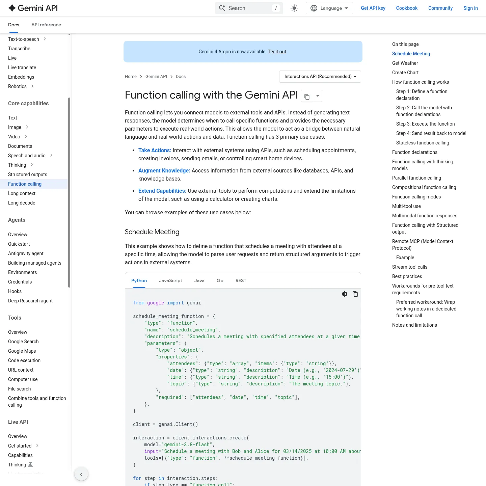Click the left sidebar scrollbar
Viewport: 486px width, 486px height.
[x=69, y=192]
